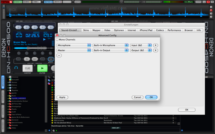
Task: Expand the Genres folder in browser
Action: coord(8,82)
